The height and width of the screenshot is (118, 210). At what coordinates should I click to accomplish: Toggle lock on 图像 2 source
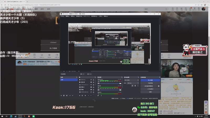pyautogui.click(x=93, y=87)
